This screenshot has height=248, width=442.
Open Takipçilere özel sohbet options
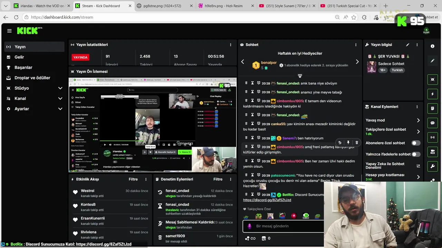[x=393, y=132]
